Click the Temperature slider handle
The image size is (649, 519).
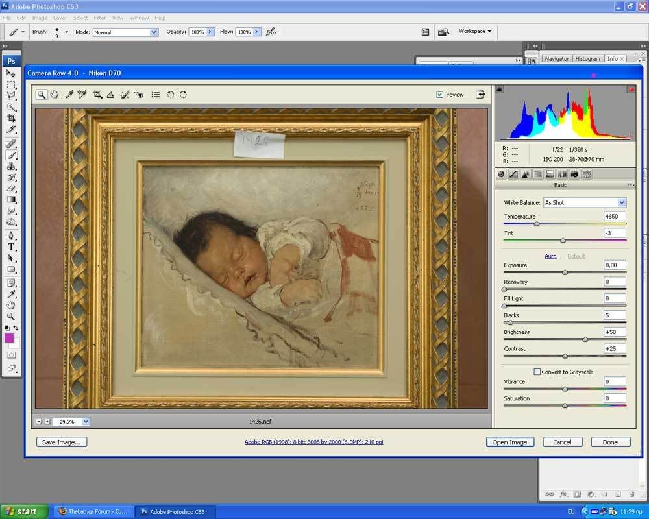(x=536, y=224)
